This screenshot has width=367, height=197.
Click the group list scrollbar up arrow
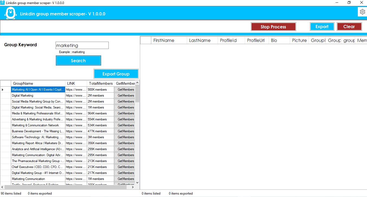click(x=137, y=83)
